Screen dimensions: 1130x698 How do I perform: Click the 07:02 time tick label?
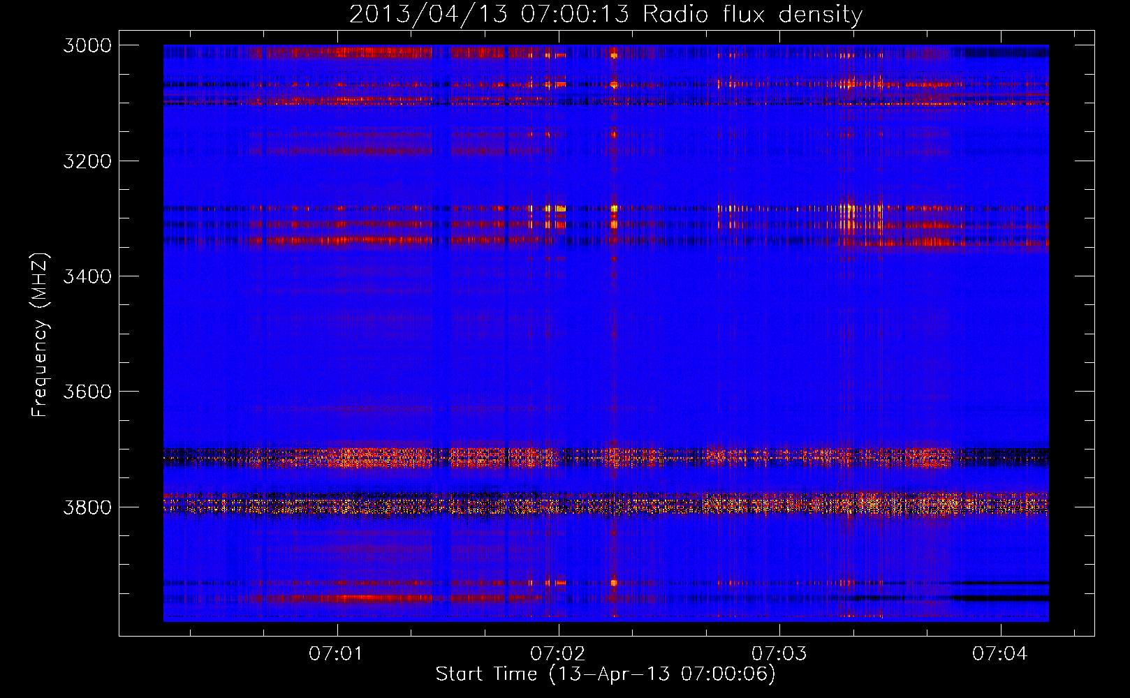[557, 653]
